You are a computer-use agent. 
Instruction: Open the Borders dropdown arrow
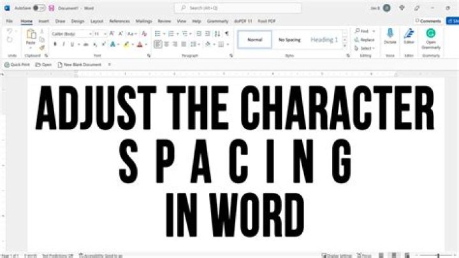(228, 45)
